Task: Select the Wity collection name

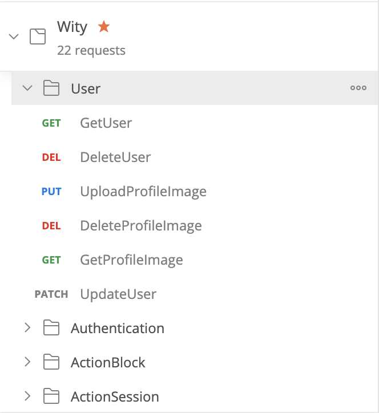Action: 72,27
